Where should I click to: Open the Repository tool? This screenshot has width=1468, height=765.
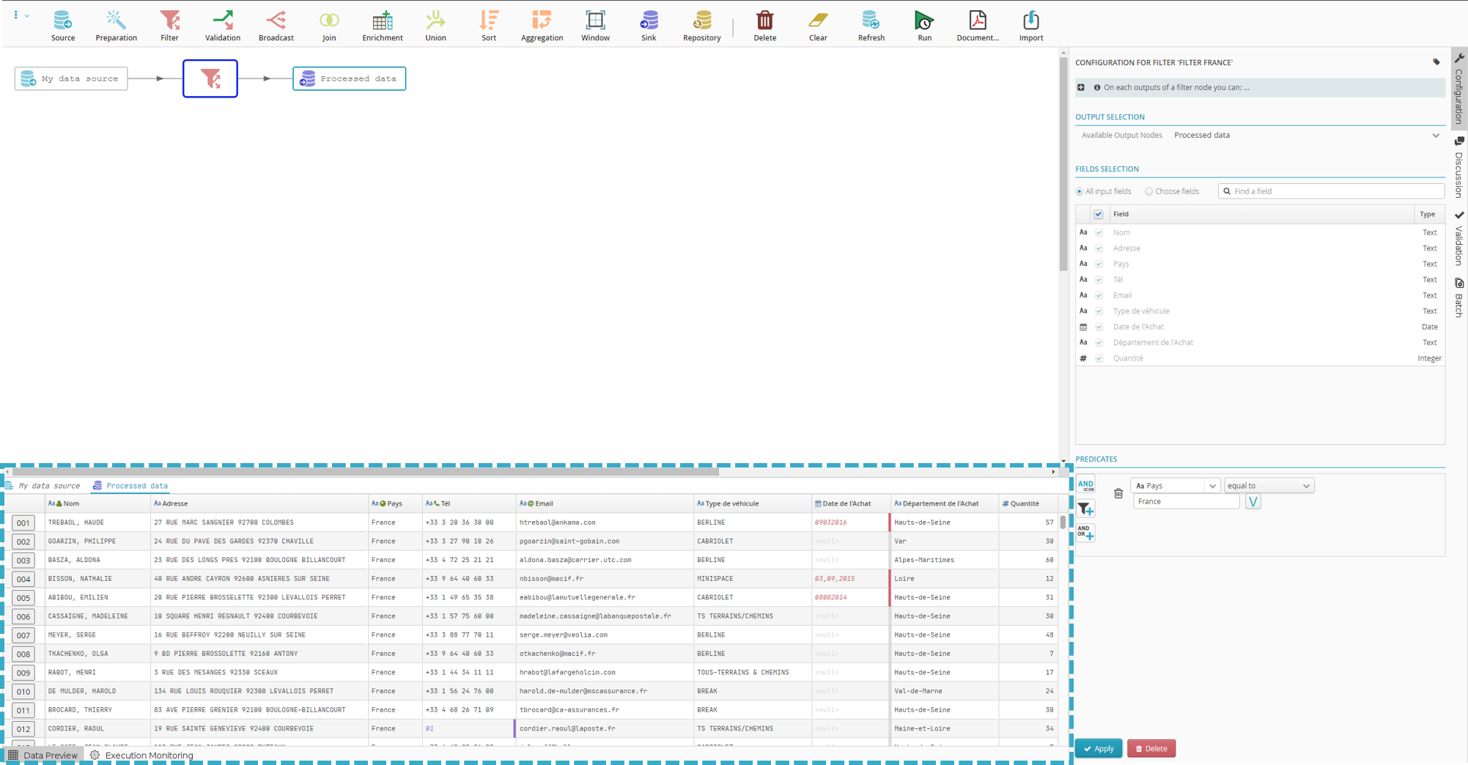point(702,26)
